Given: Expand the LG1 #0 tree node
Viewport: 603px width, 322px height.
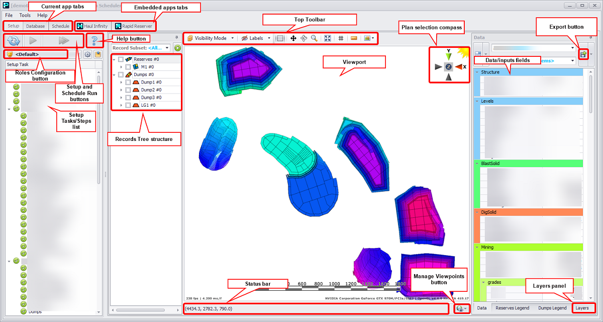Looking at the screenshot, I should 121,105.
